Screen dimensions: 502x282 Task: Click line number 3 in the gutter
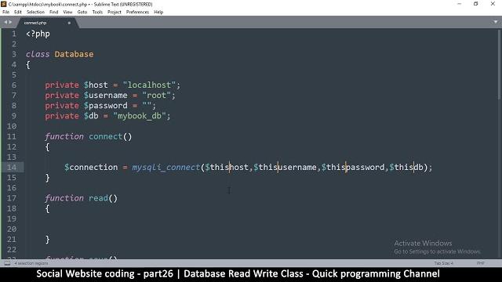(x=14, y=54)
